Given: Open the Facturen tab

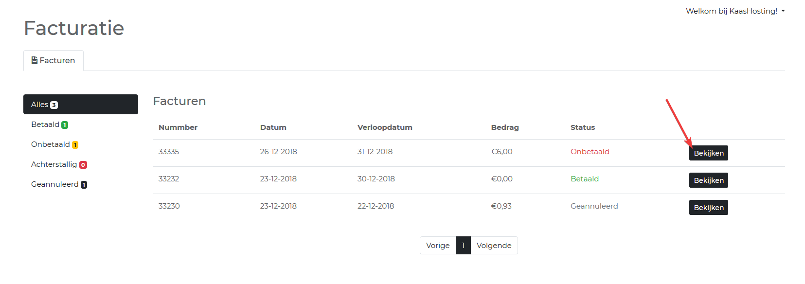Looking at the screenshot, I should (54, 61).
